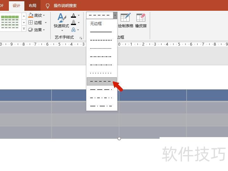228x171 pixels.
Task: Expand the Borders (边框) dropdown arrow
Action: click(x=46, y=22)
